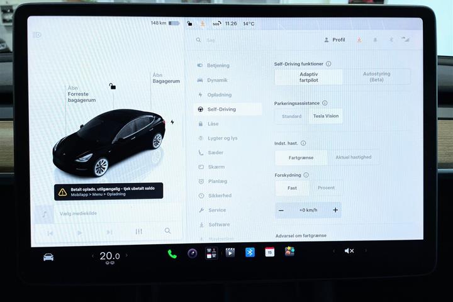The width and height of the screenshot is (453, 302).
Task: Open the Bagagerum (trunk)
Action: (166, 78)
